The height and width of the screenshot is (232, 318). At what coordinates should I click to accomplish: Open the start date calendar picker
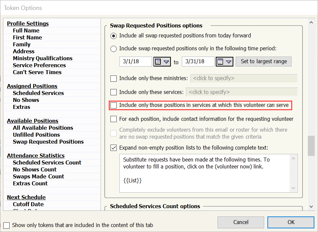(x=162, y=62)
